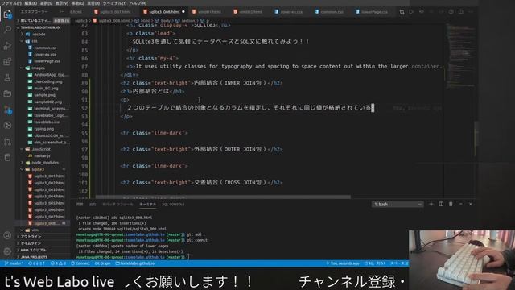
Task: Collapse the css folder
Action: [x=35, y=41]
